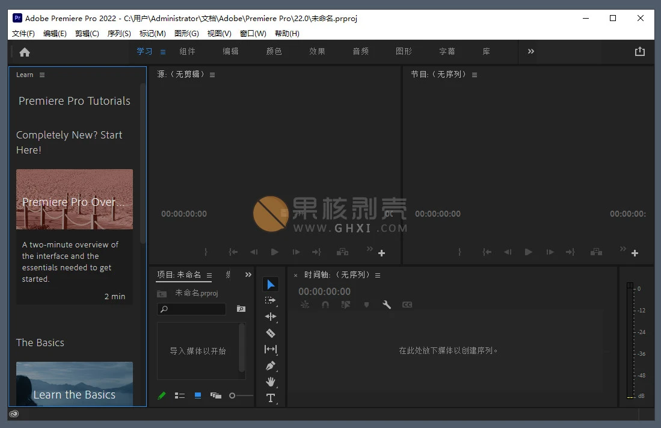Switch project panel to freeform view

pos(216,395)
